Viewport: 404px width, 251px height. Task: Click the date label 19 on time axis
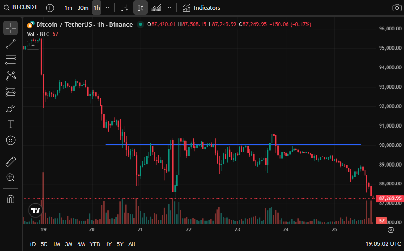(x=43, y=229)
